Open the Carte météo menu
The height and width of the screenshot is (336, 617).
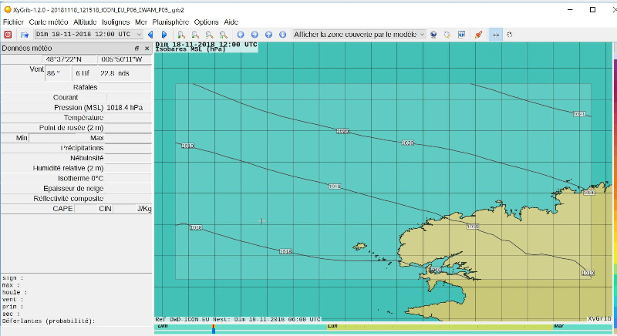click(x=49, y=22)
